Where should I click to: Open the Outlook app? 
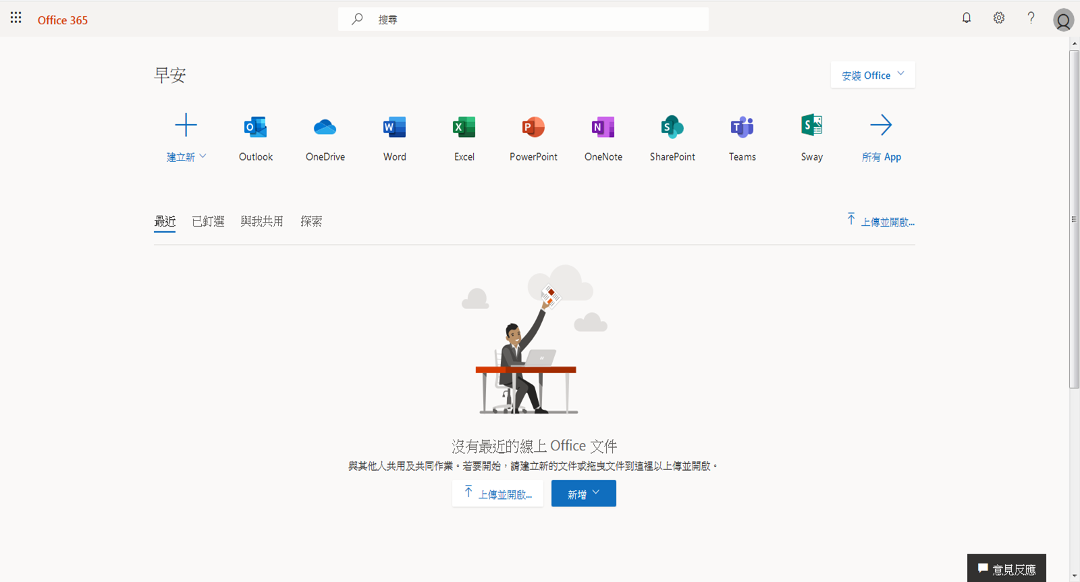[x=256, y=138]
